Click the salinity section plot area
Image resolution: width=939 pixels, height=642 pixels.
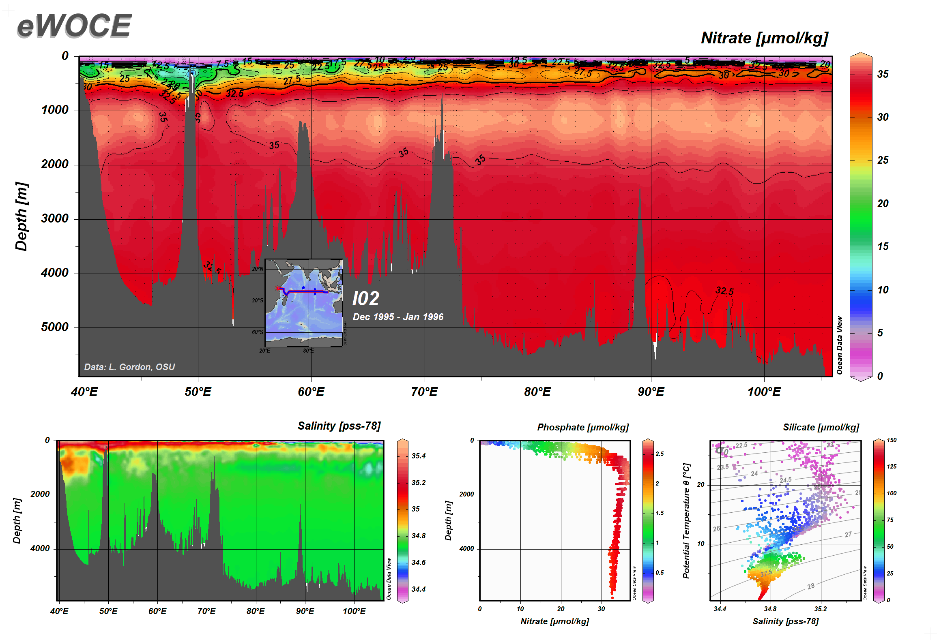pos(220,520)
